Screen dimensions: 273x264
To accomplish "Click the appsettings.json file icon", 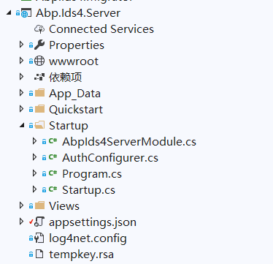I will (x=39, y=222).
